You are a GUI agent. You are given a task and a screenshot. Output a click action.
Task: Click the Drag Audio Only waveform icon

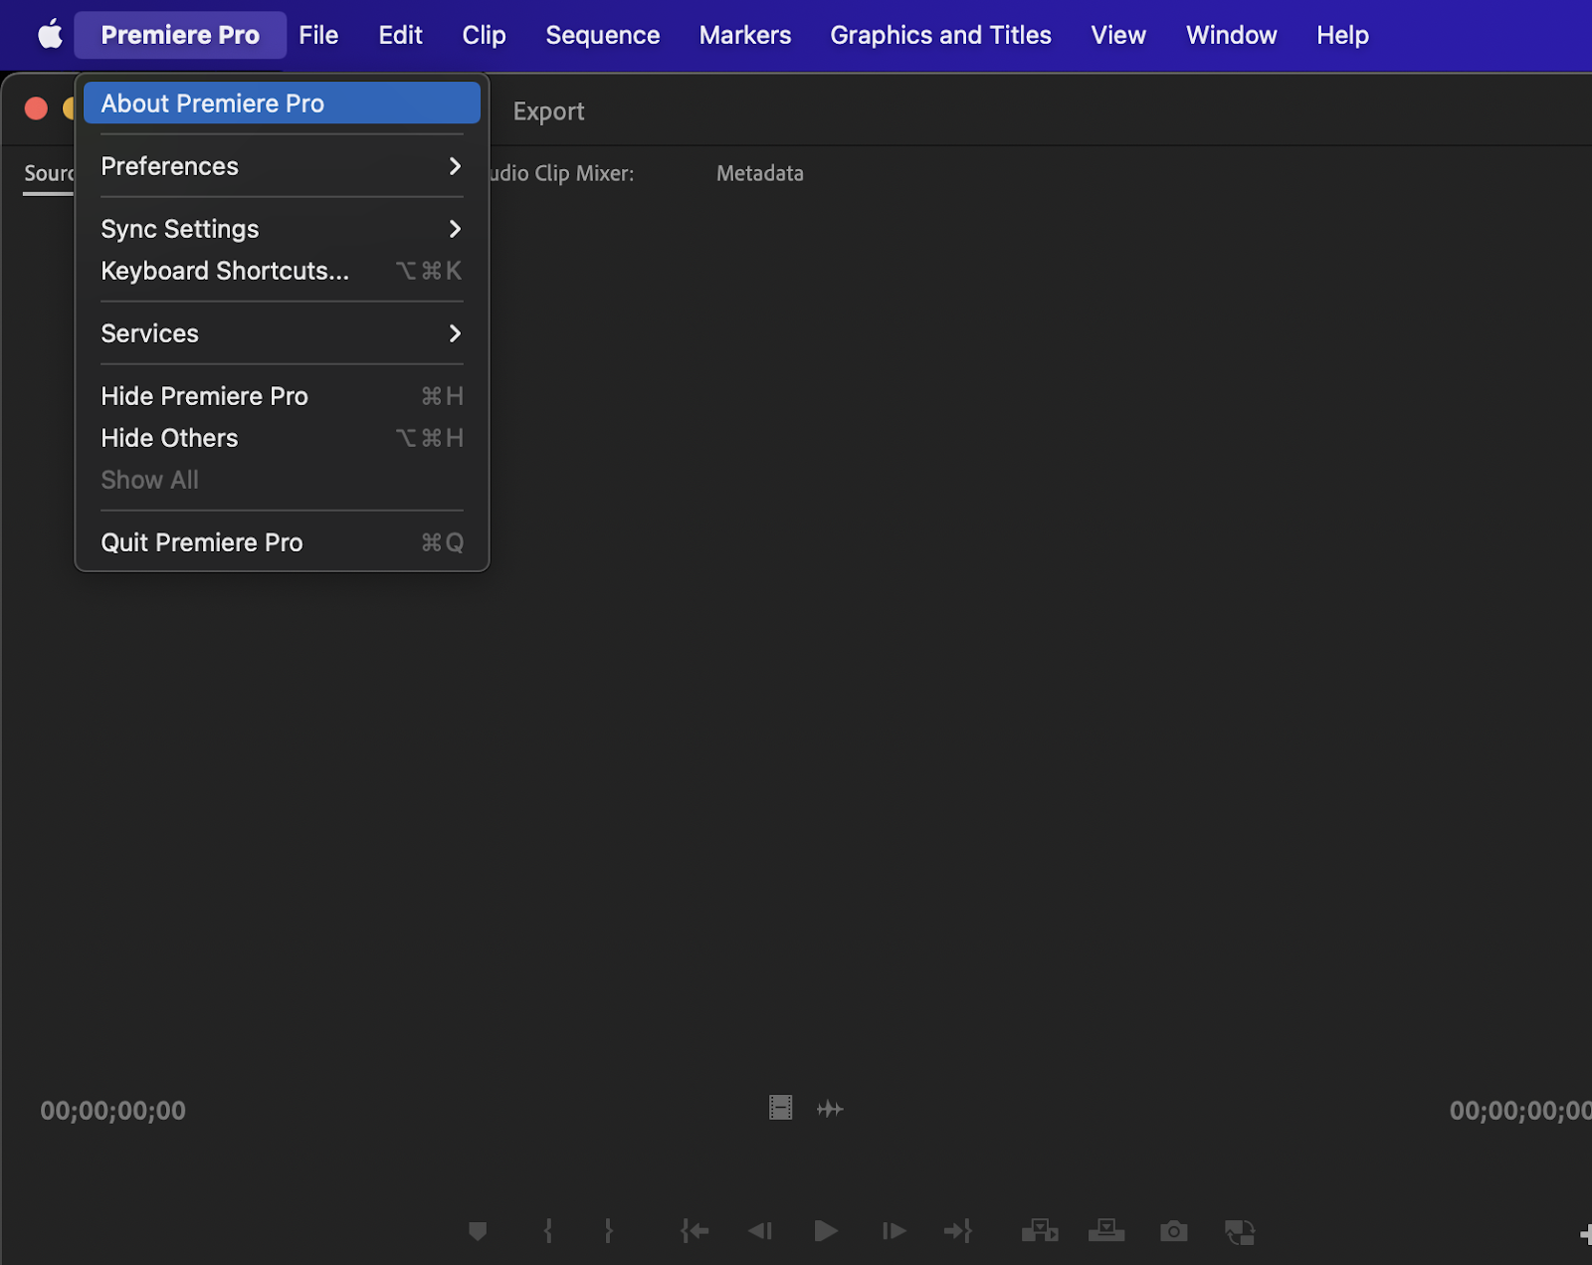point(830,1109)
